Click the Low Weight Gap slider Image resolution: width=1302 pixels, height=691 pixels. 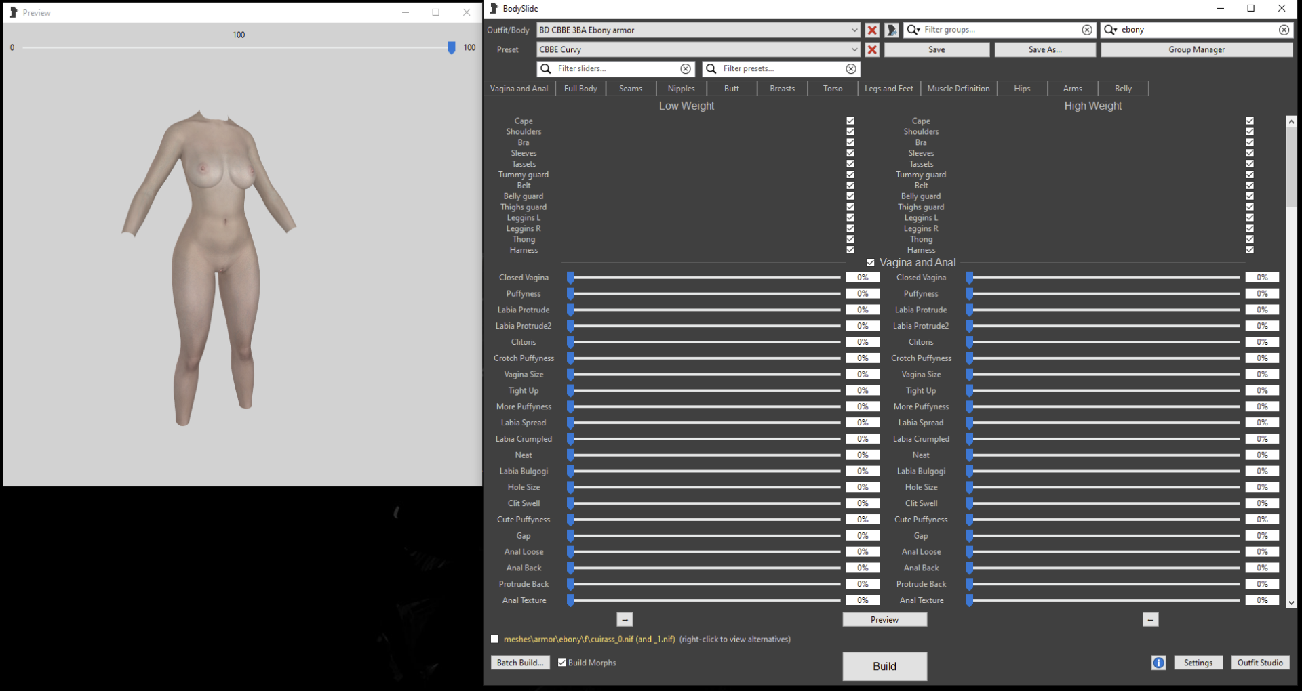(x=704, y=536)
